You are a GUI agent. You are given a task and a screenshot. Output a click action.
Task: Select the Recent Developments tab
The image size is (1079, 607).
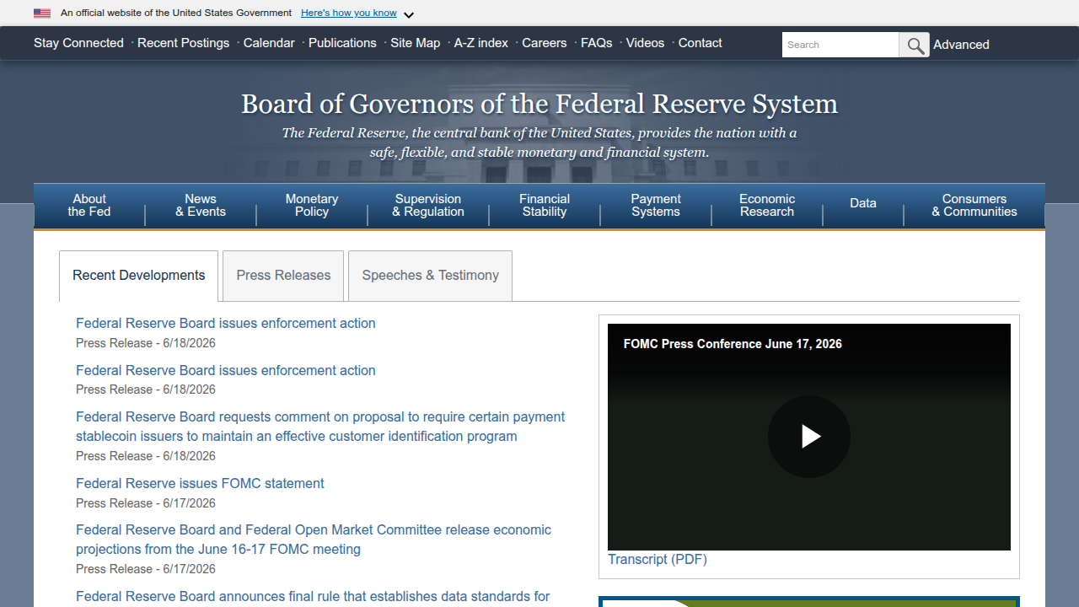(139, 276)
